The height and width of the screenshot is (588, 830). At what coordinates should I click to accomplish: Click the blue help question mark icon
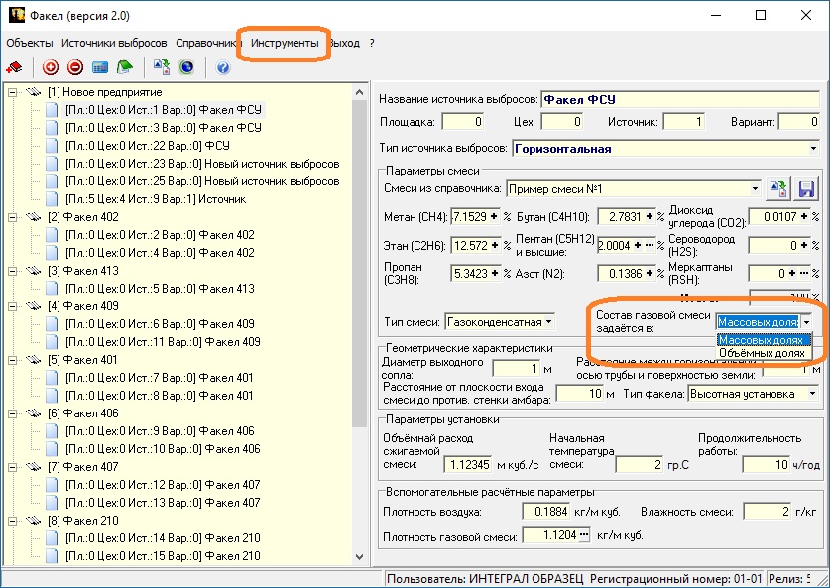click(x=222, y=68)
